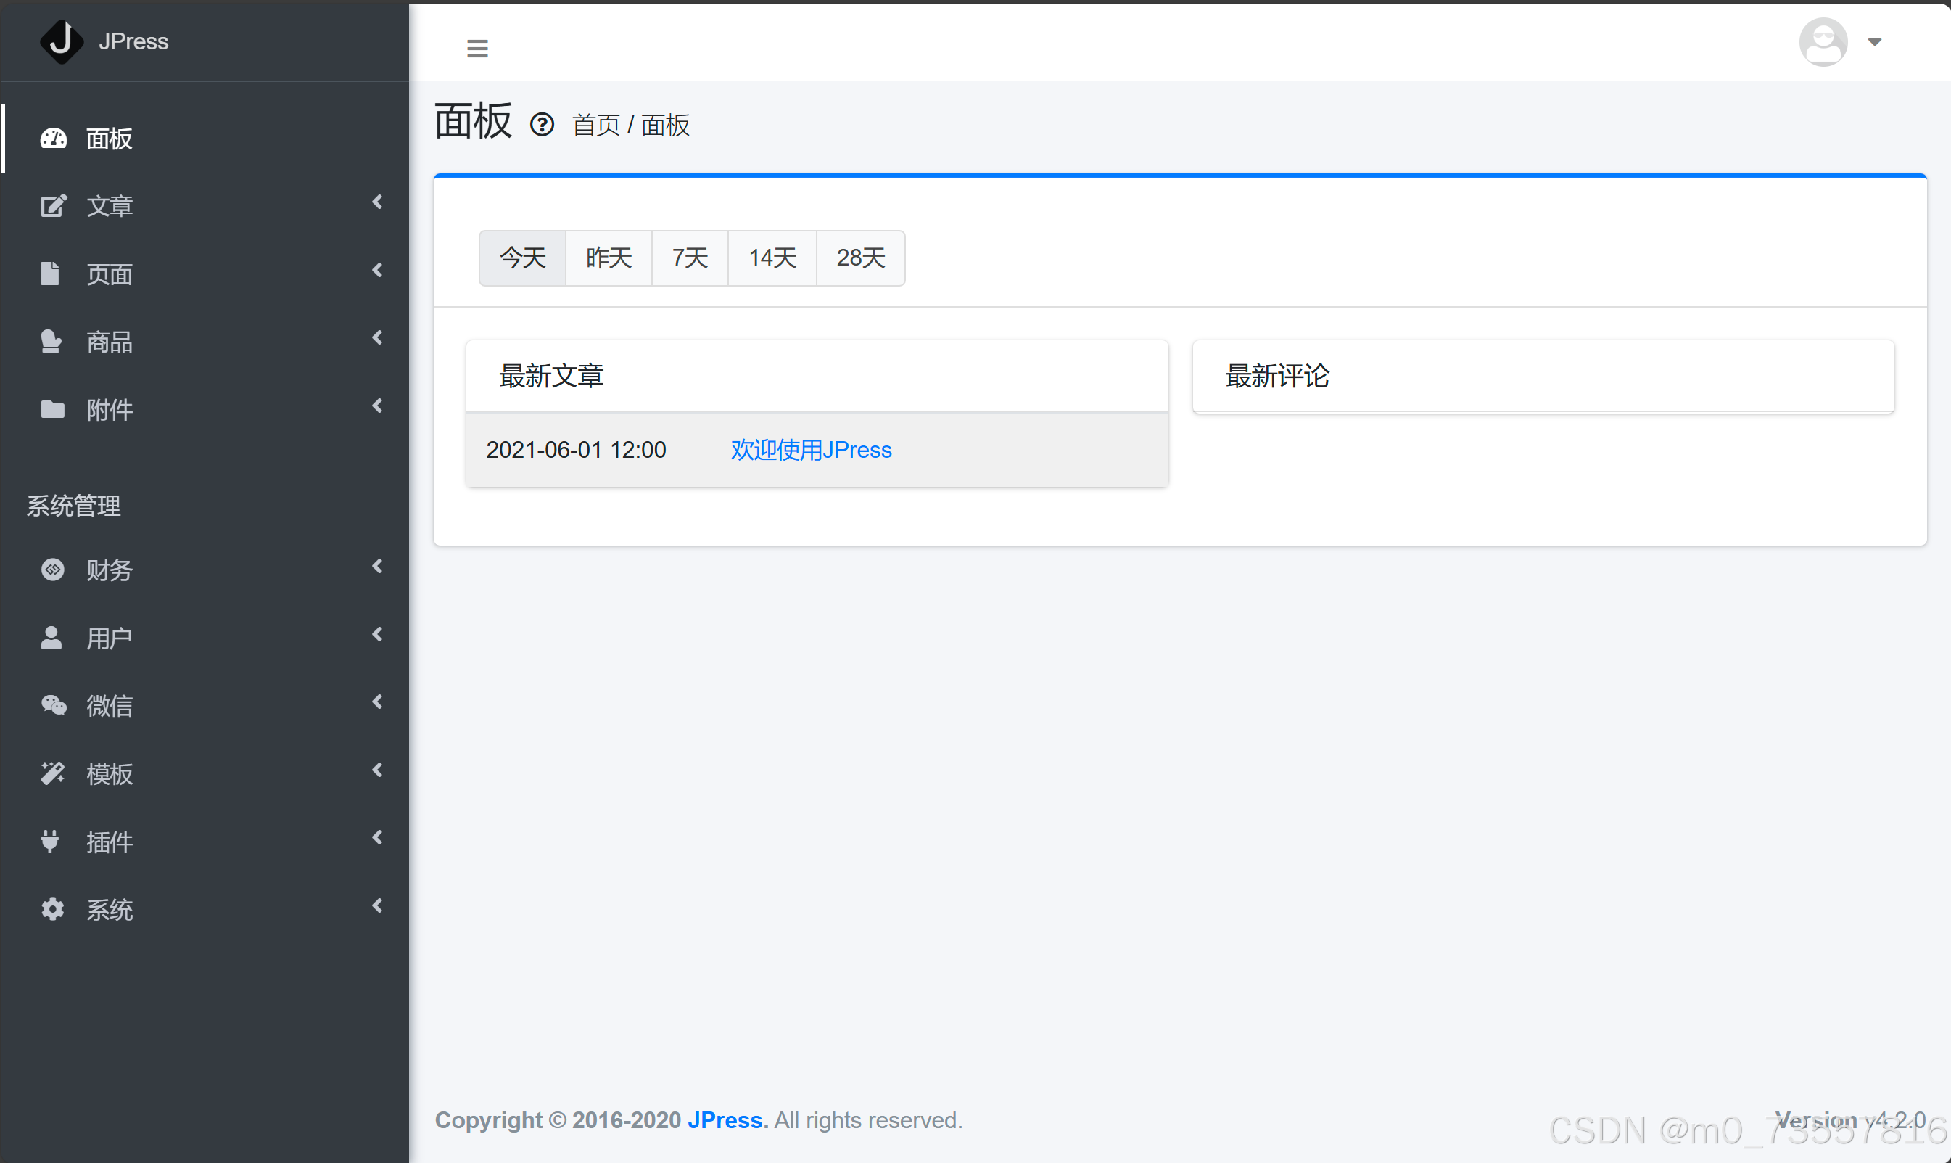Click the 附件 (Attachments) folder icon

pos(52,409)
